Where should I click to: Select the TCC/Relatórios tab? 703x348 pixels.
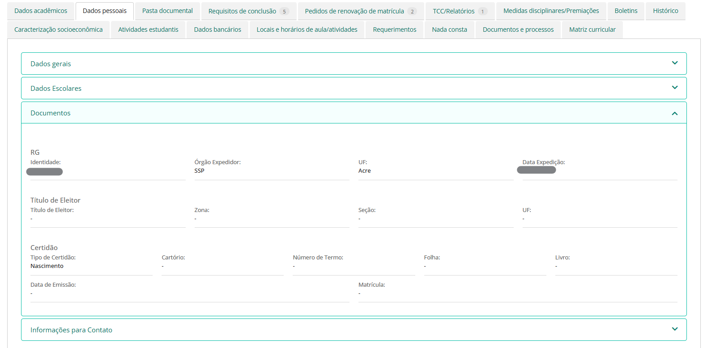pos(460,11)
